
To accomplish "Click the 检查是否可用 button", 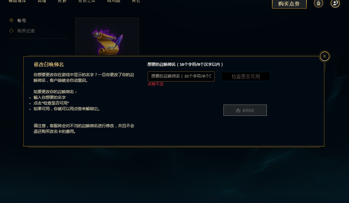I will pyautogui.click(x=246, y=76).
